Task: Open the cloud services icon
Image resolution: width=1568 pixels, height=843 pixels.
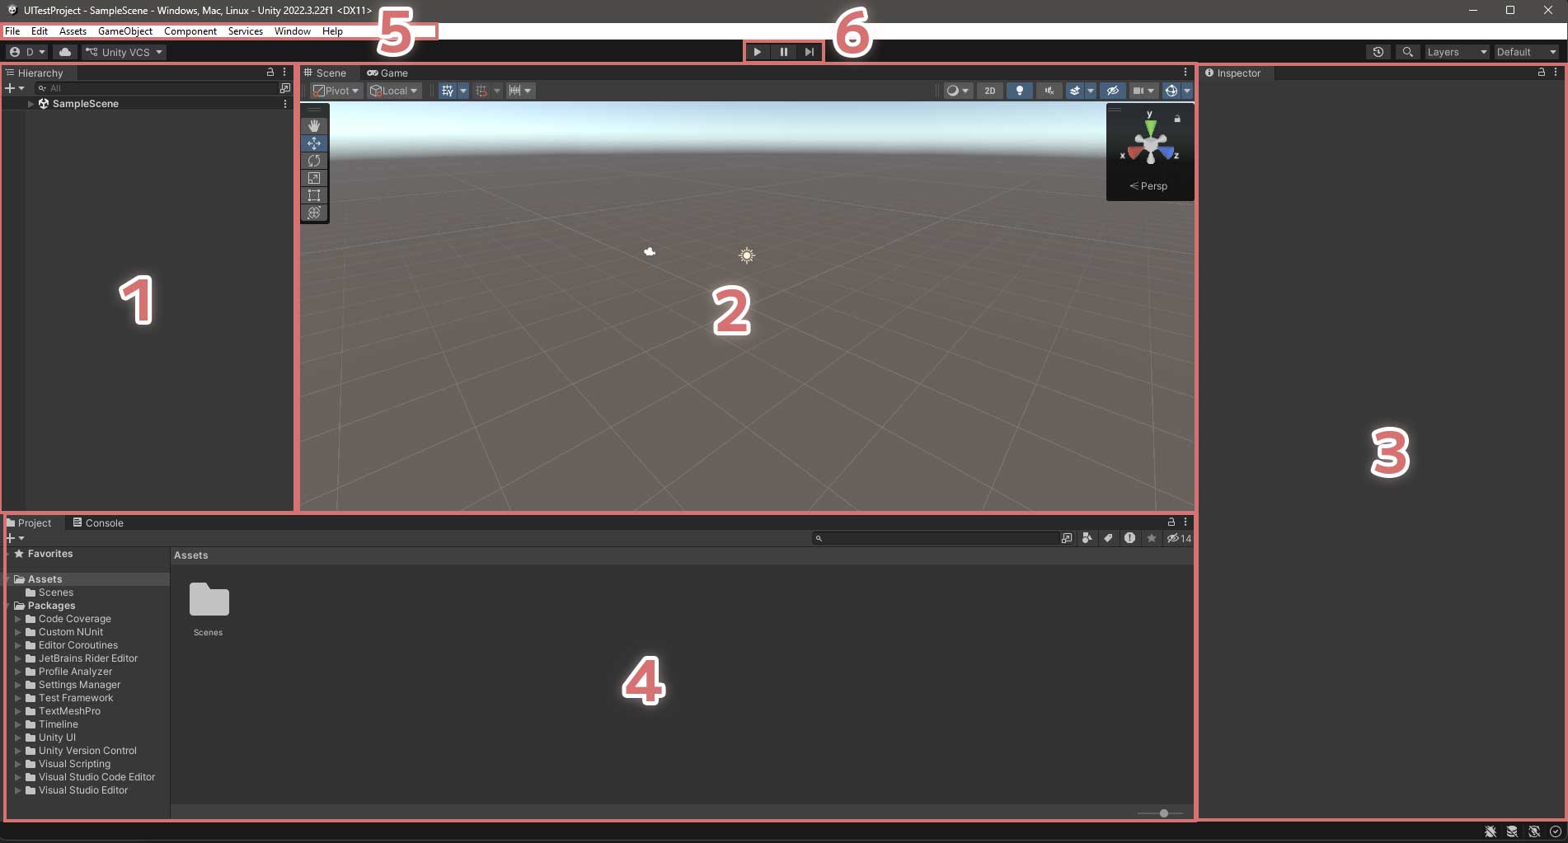Action: [65, 52]
